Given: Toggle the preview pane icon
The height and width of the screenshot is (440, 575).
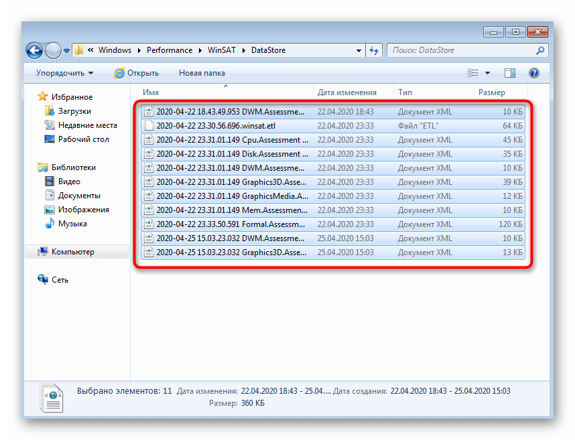Looking at the screenshot, I should coord(510,73).
